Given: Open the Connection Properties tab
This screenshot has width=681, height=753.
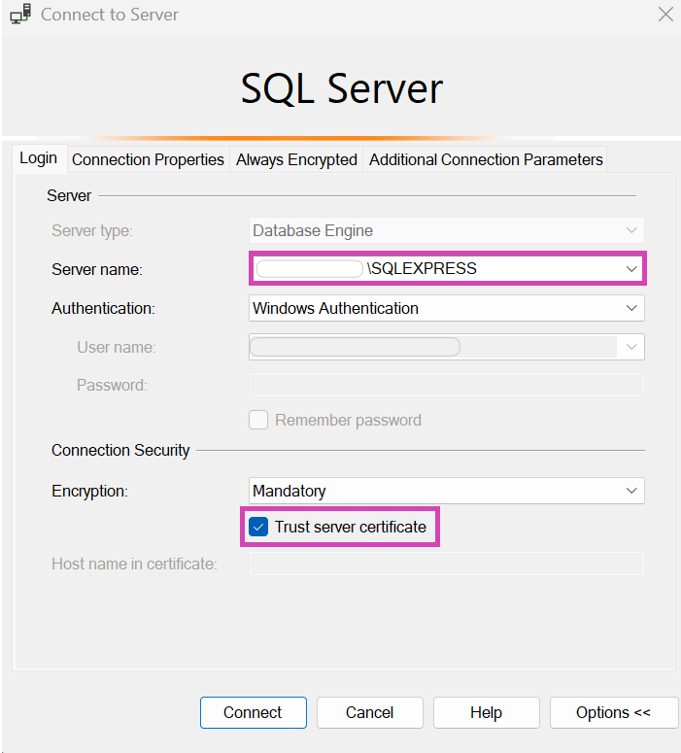Looking at the screenshot, I should pos(148,159).
